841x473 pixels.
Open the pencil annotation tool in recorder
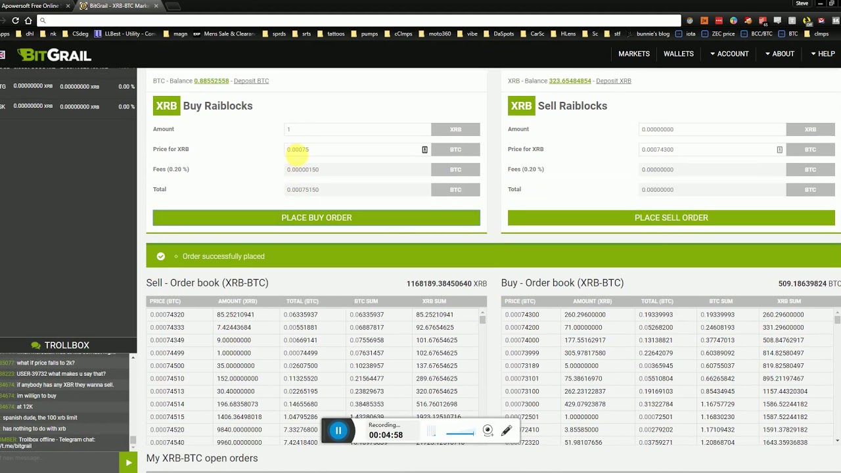tap(507, 431)
